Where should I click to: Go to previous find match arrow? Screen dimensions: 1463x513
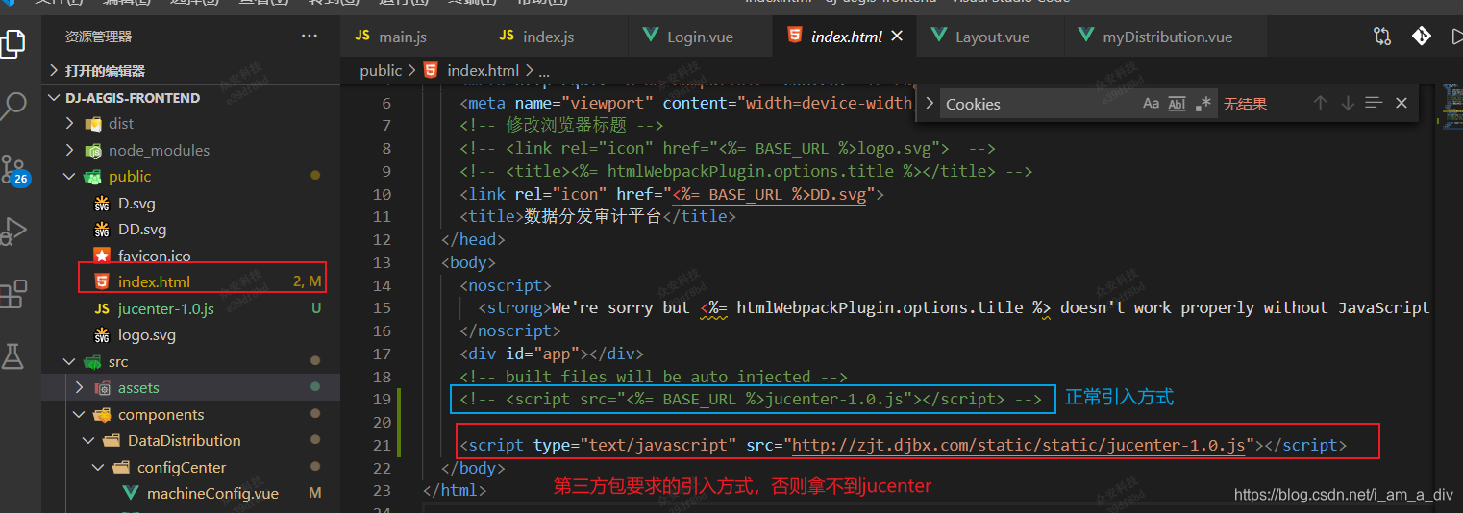tap(1320, 103)
